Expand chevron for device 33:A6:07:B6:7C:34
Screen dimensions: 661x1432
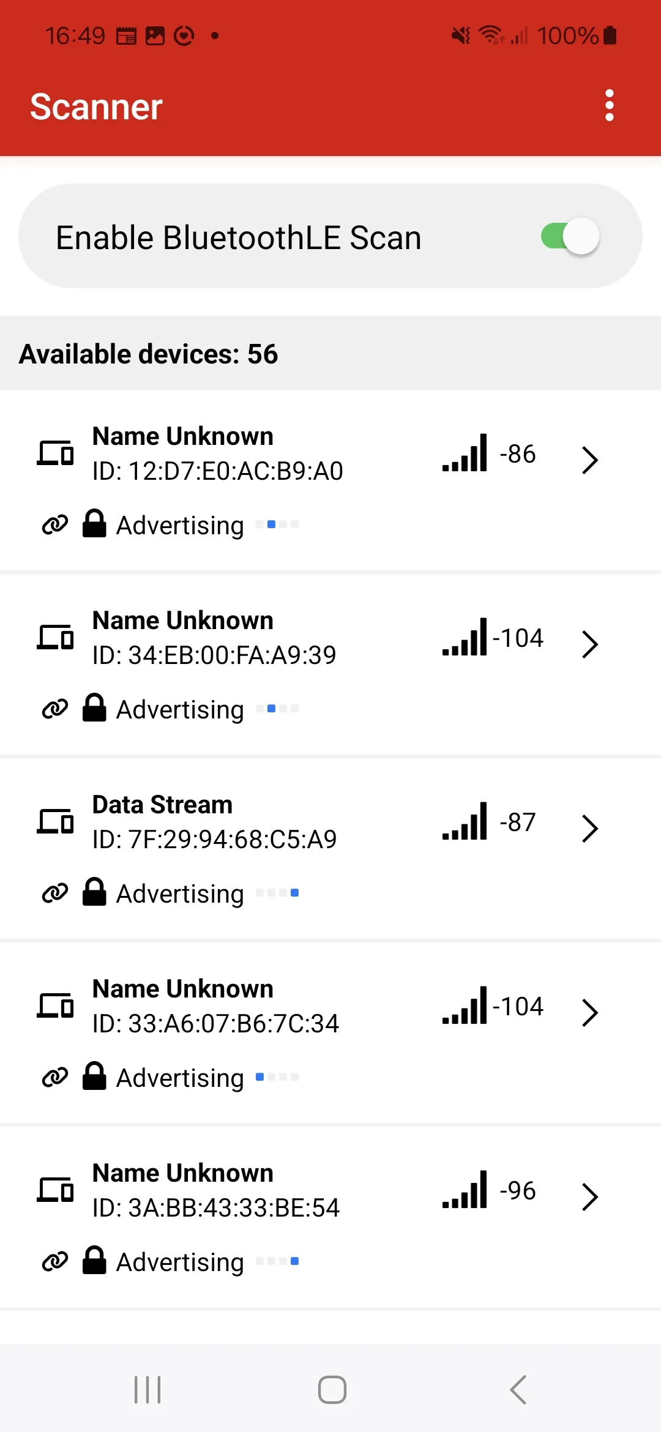[589, 1013]
